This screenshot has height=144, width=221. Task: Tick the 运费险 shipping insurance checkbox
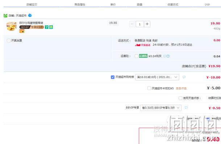137,56
